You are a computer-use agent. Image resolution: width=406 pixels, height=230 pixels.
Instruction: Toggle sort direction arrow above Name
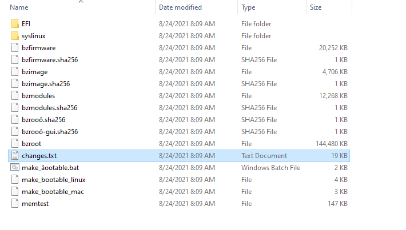point(81,2)
